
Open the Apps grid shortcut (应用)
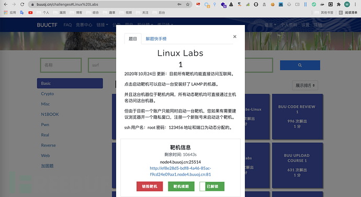click(9, 13)
